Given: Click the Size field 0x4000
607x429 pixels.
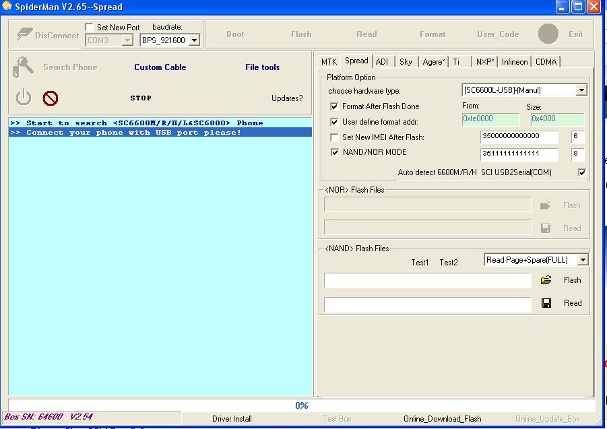Looking at the screenshot, I should [557, 119].
